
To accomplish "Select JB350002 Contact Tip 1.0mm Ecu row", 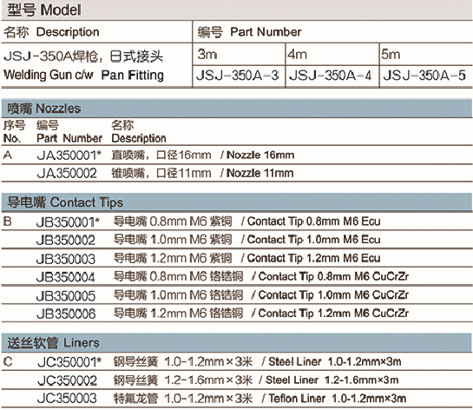I will (236, 240).
